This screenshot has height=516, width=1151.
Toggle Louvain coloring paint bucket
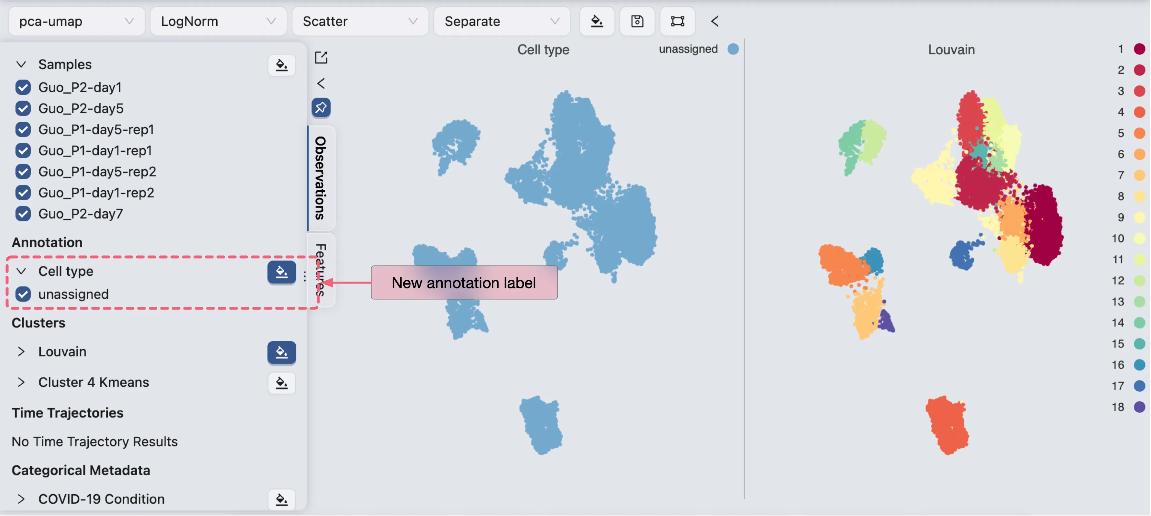pyautogui.click(x=282, y=352)
